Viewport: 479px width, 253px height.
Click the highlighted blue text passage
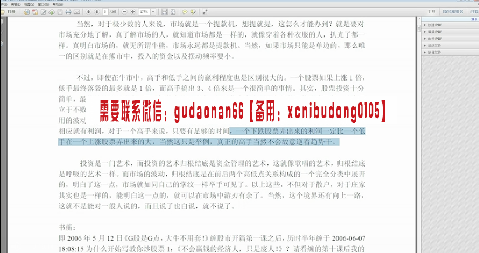[212, 136]
